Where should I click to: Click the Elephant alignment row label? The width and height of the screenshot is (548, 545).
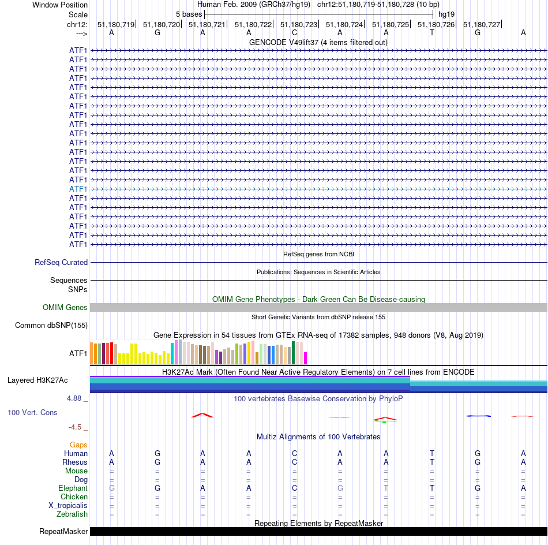73,488
